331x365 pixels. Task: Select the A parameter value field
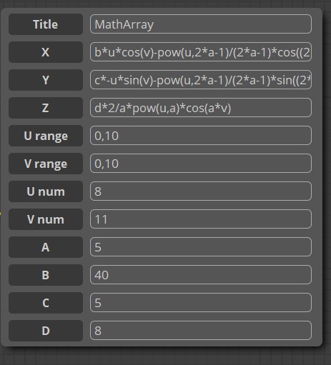click(x=201, y=247)
